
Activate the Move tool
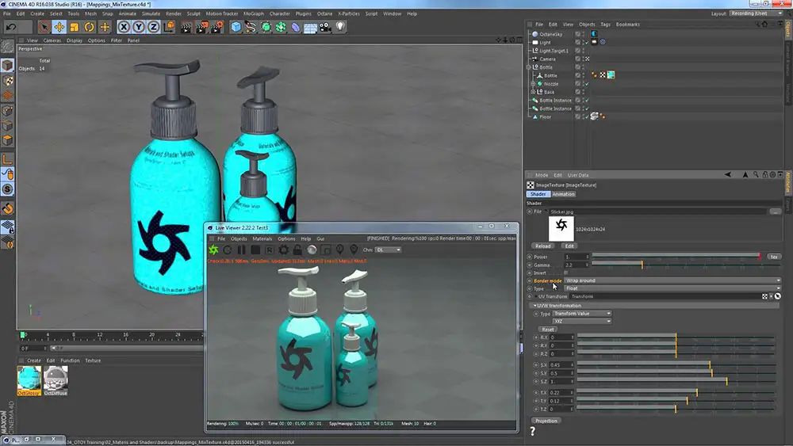pos(59,27)
